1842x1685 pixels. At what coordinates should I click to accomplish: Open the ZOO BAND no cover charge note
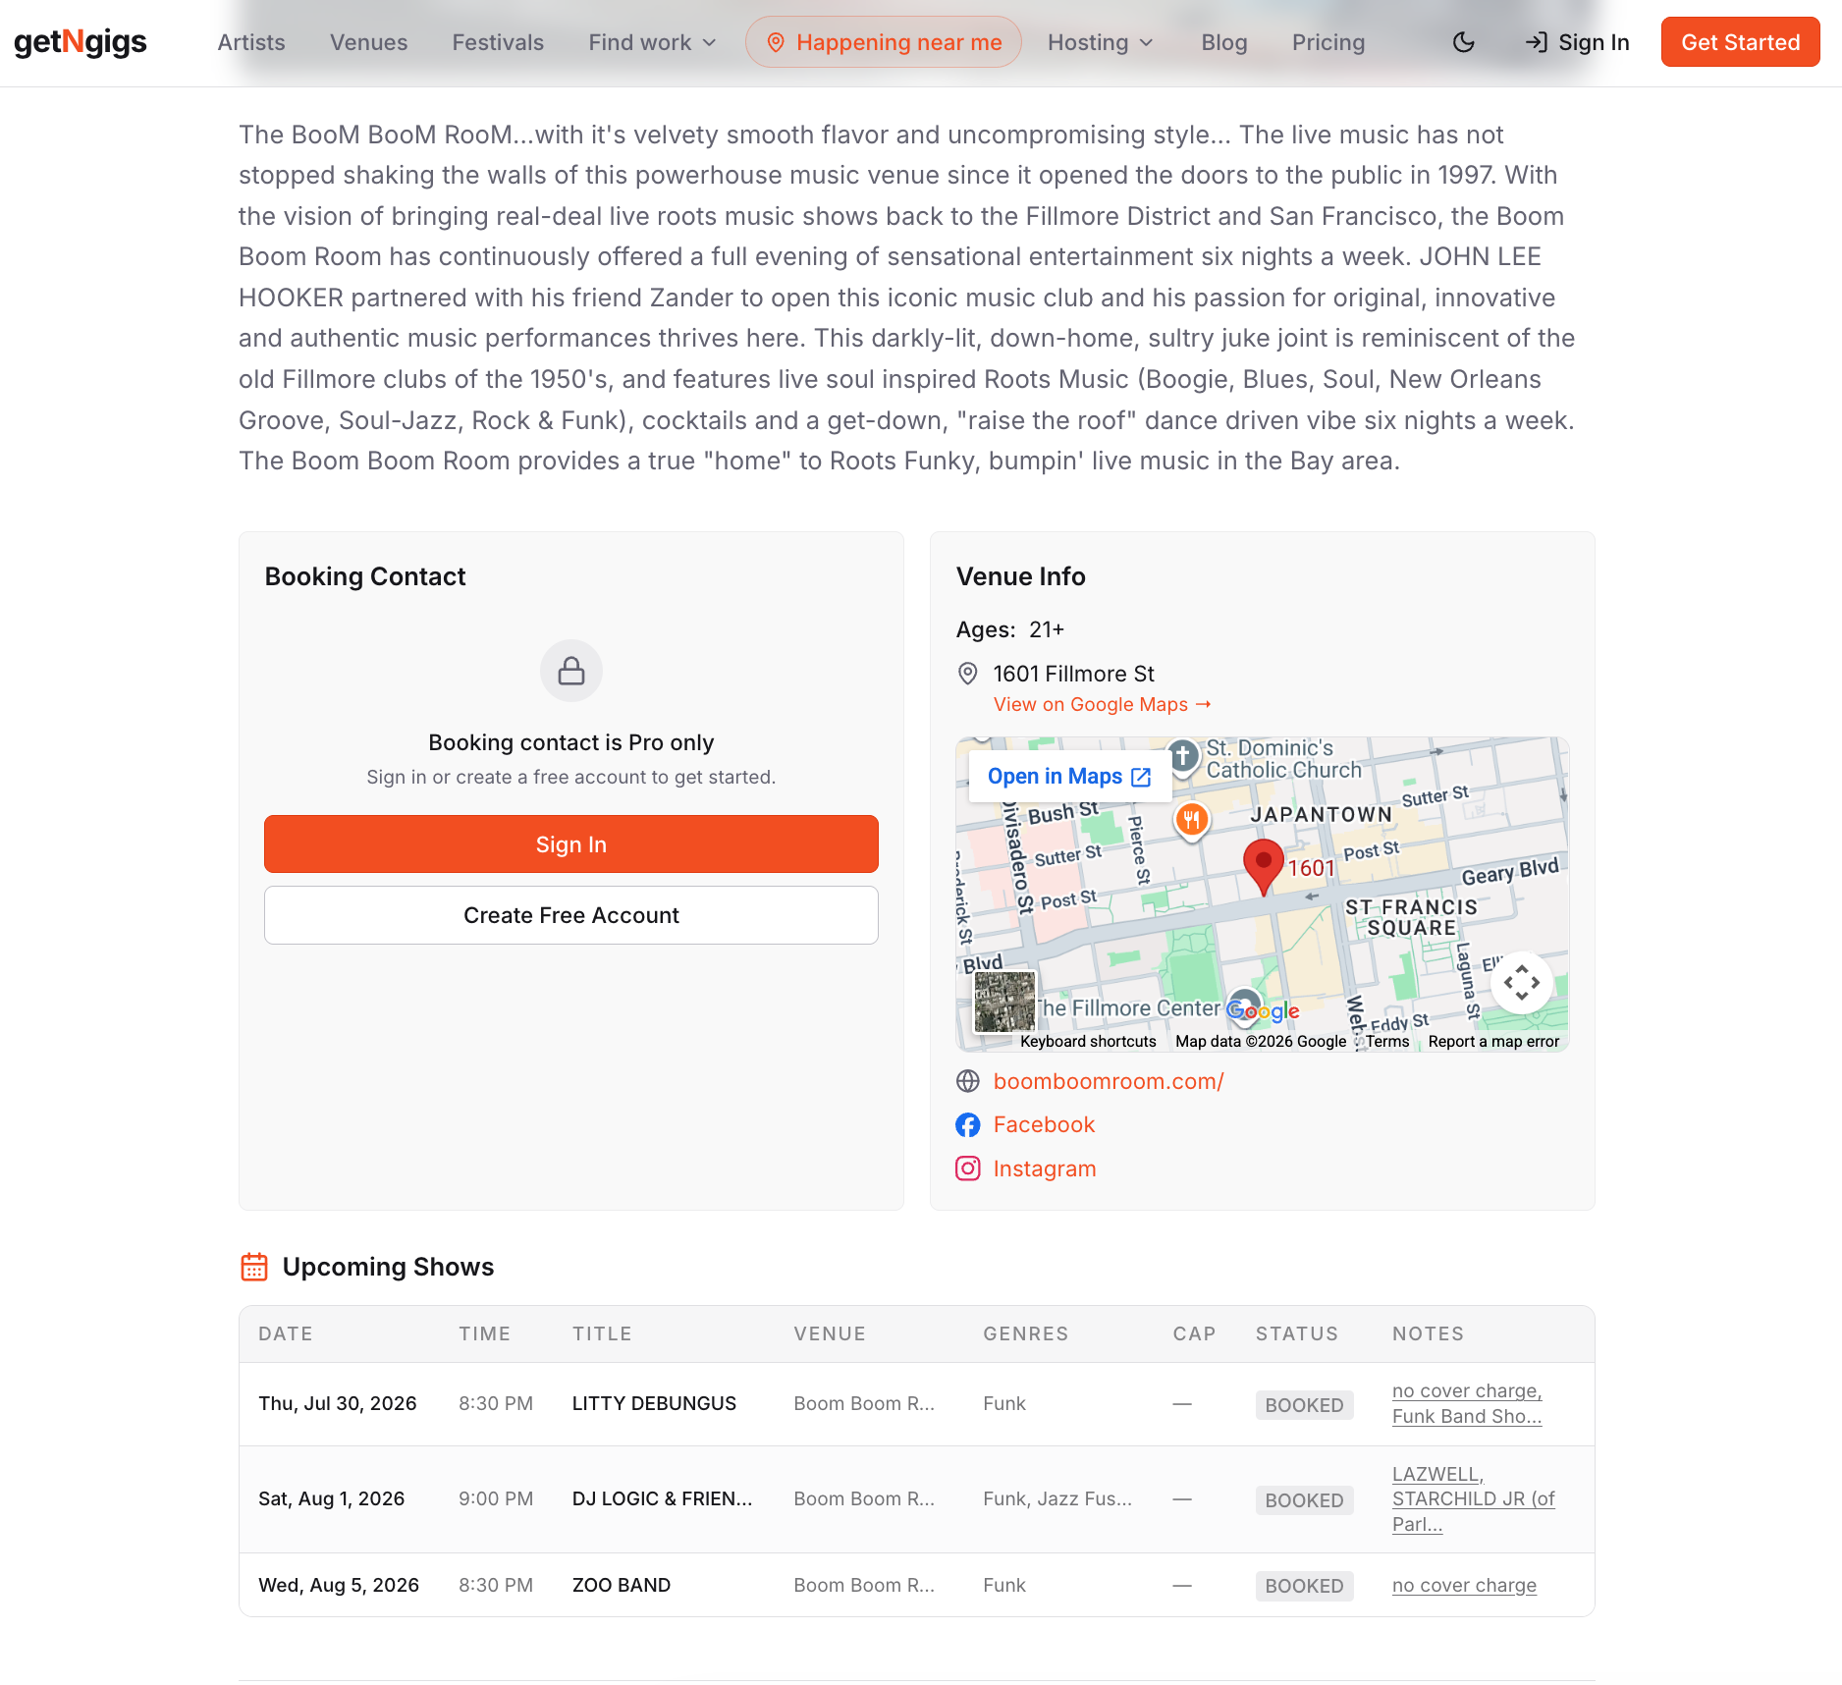[x=1464, y=1586]
